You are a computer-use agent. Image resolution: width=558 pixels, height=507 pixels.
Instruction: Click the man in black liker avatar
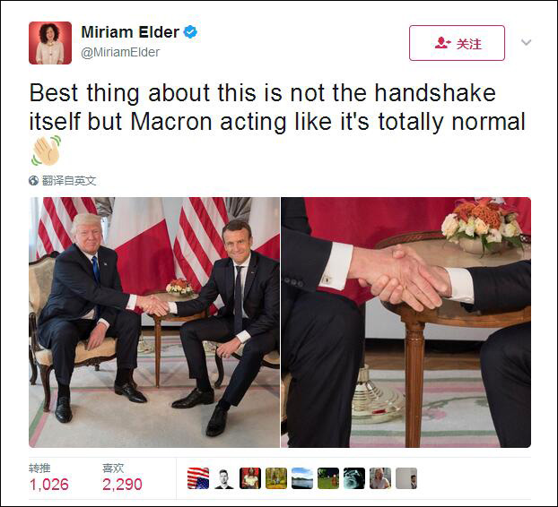224,478
